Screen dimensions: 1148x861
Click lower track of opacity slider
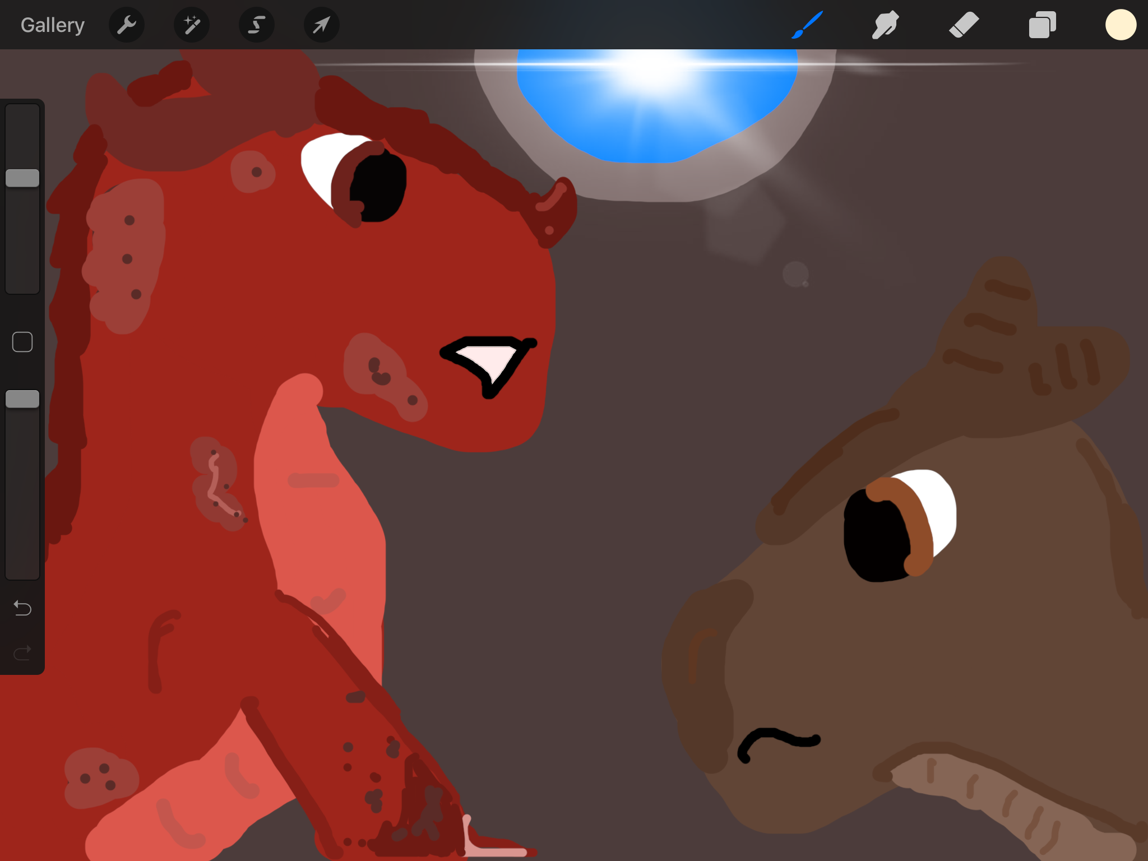point(22,493)
